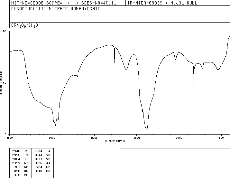Click the sharp spike near 825 wavenumber
The width and height of the screenshot is (230, 178).
tap(194, 86)
